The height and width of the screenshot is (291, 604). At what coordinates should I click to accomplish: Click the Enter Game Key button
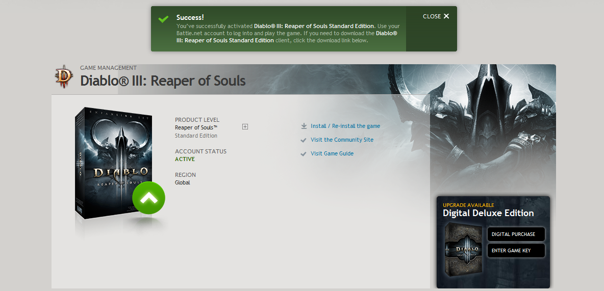pyautogui.click(x=516, y=251)
